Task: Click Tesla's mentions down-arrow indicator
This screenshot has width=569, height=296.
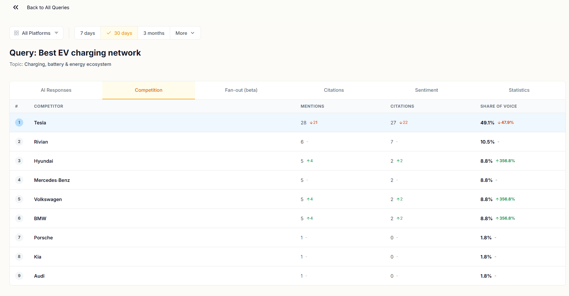Action: (311, 123)
